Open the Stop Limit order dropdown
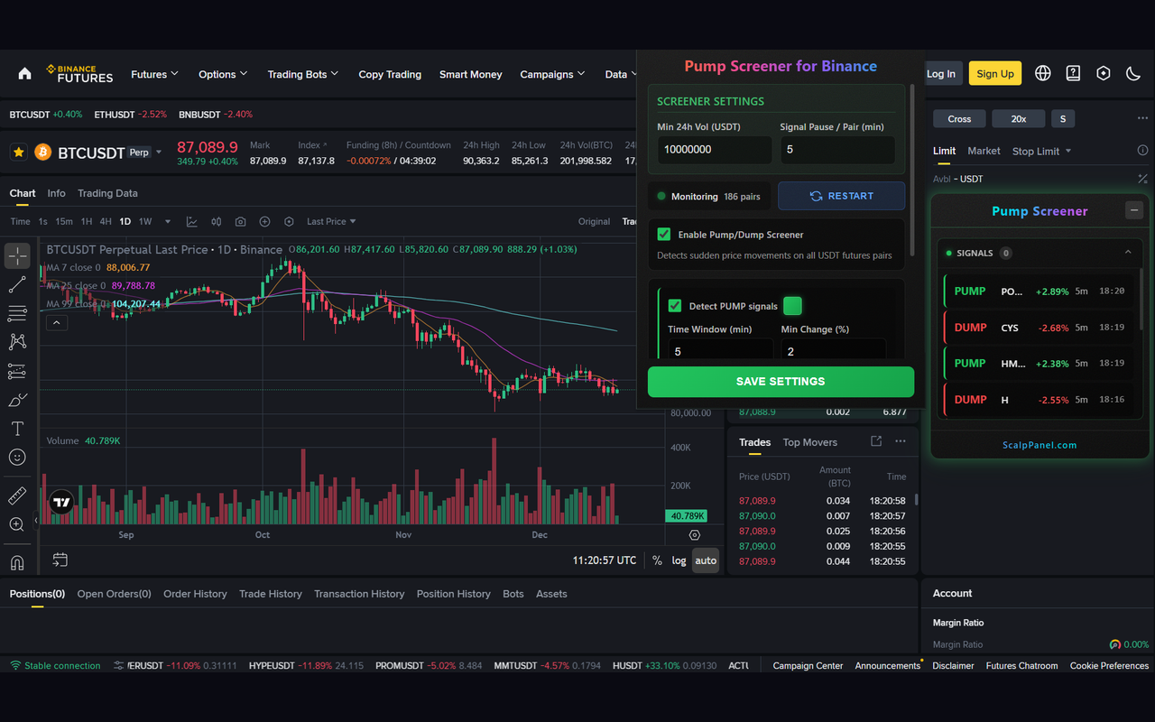1155x722 pixels. (1042, 151)
